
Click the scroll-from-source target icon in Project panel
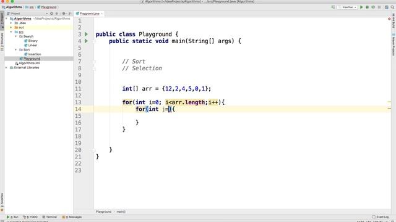point(51,14)
